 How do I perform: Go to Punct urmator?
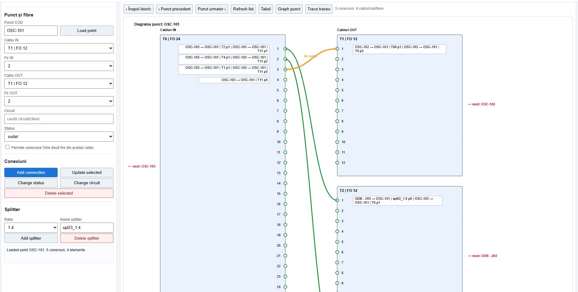coord(212,9)
